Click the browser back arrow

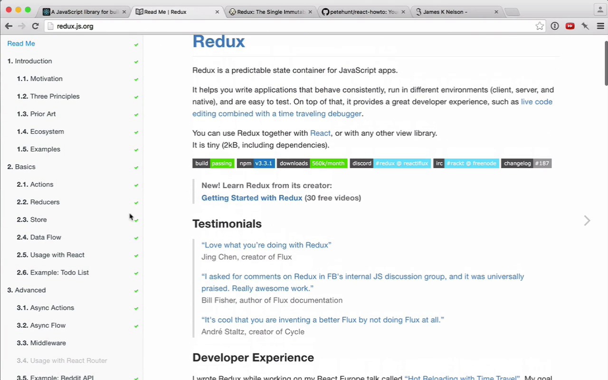point(9,26)
